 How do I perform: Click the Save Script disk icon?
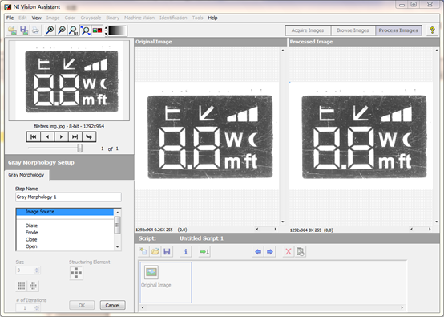pos(167,251)
